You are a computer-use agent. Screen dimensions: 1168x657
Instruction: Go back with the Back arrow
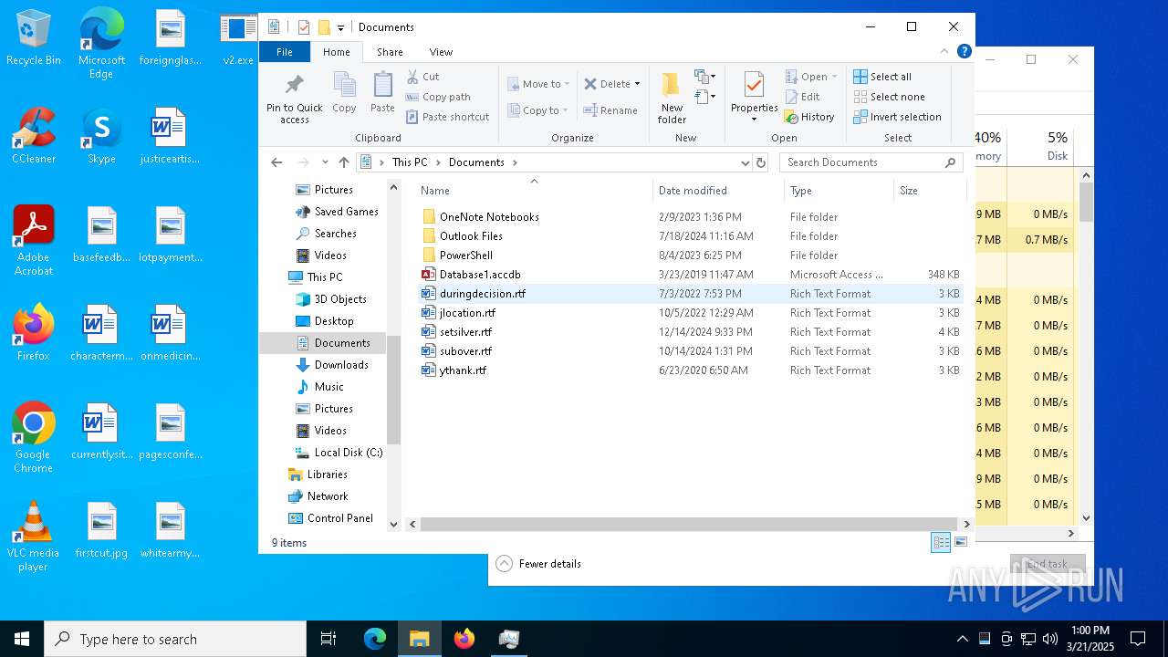click(276, 162)
